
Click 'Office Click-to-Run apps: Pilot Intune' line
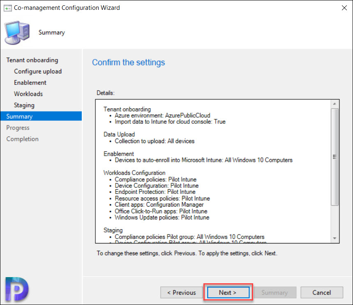point(161,212)
